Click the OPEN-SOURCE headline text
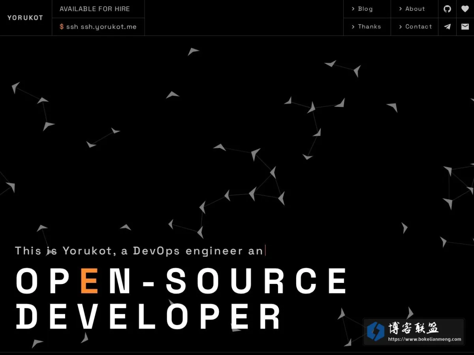474x355 pixels. pos(182,281)
